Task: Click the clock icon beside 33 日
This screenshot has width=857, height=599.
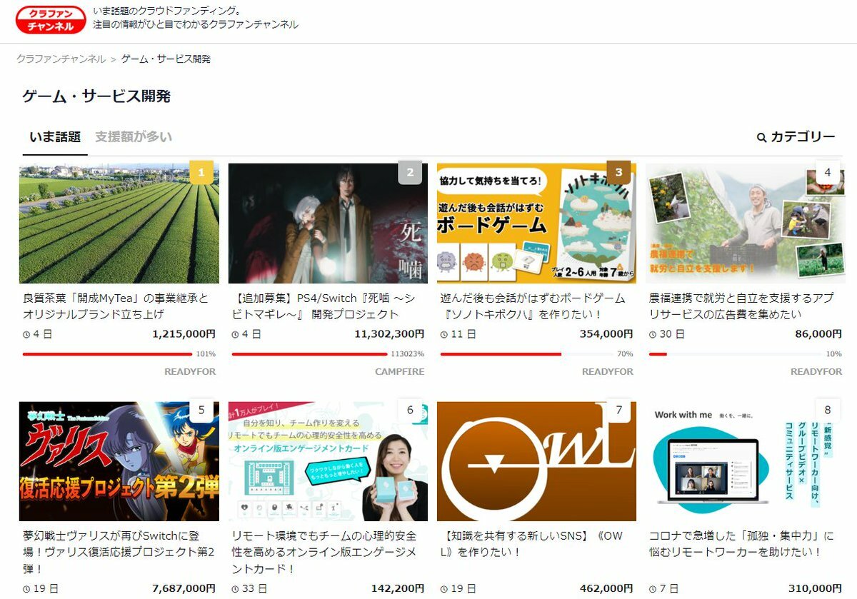Action: pyautogui.click(x=235, y=589)
